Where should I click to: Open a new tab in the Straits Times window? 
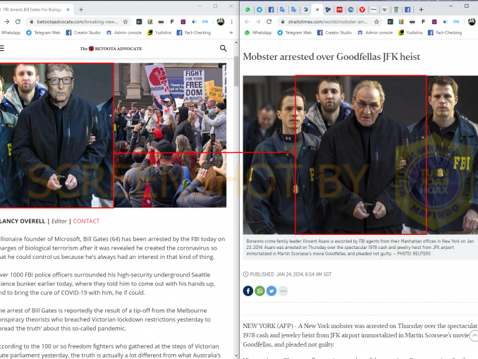421,10
